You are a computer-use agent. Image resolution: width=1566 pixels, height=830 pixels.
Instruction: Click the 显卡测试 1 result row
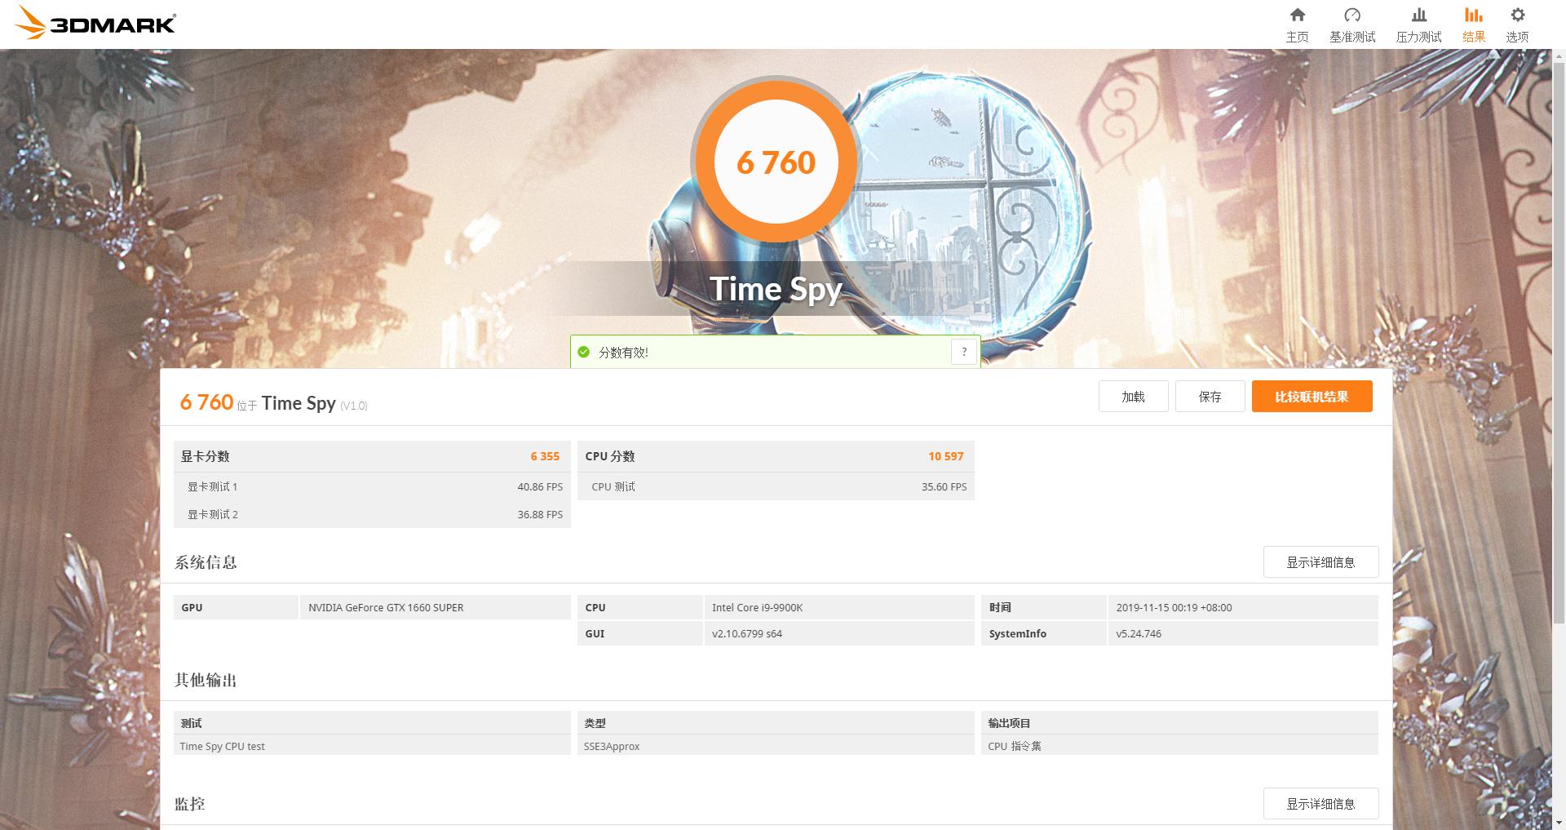pos(371,486)
